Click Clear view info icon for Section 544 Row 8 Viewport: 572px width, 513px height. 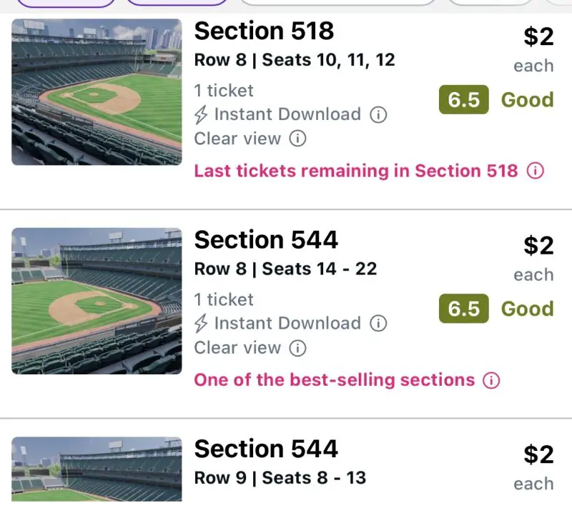tap(297, 348)
